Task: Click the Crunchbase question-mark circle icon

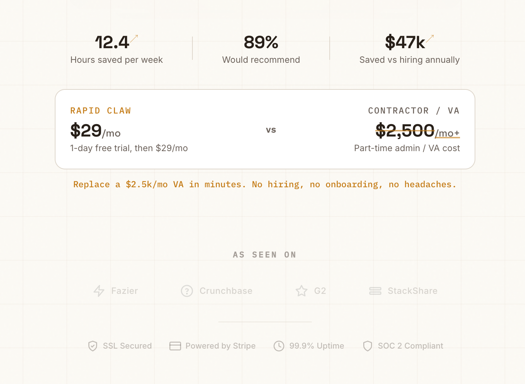Action: (x=187, y=291)
